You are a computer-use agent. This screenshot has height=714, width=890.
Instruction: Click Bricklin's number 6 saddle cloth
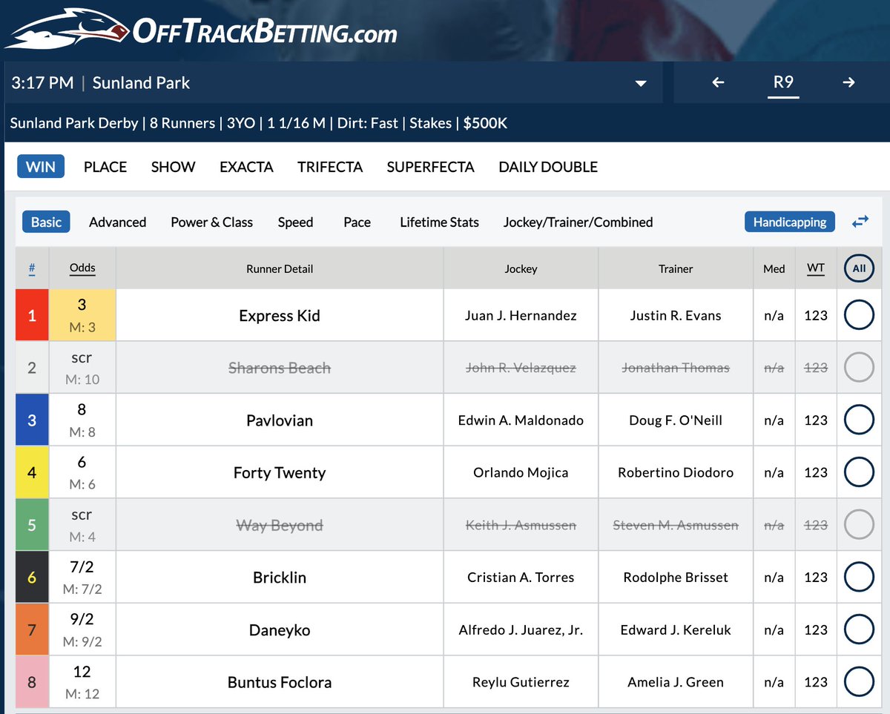(x=31, y=577)
